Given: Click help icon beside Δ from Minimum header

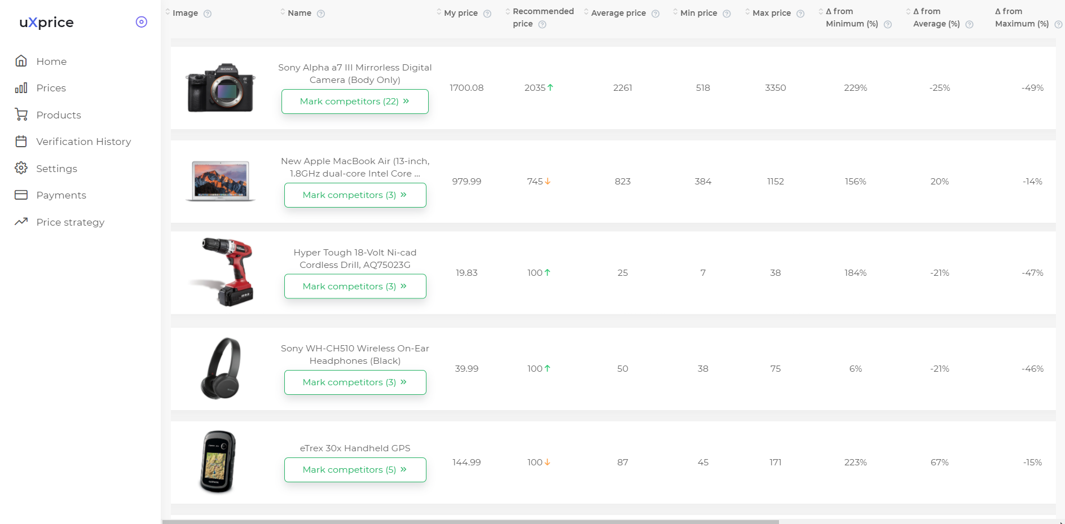Looking at the screenshot, I should 888,24.
